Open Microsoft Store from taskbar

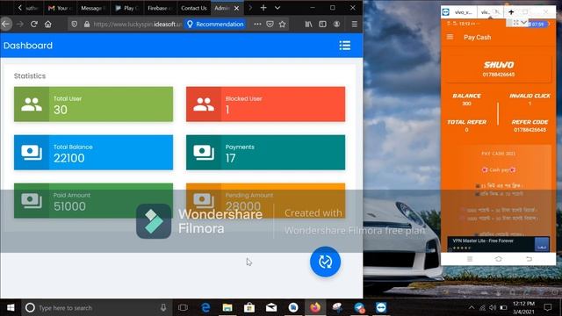pos(249,307)
